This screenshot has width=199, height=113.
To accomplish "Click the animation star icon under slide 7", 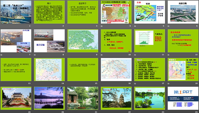I will (x=1, y=55).
